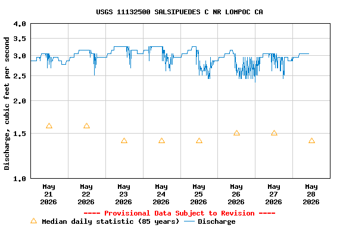This screenshot has width=343, height=228.
Task: Click the x-axis date May 28 2026
Action: click(311, 194)
